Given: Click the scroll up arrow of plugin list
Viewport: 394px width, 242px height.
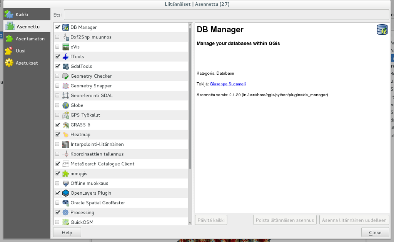Looking at the screenshot, I should click(190, 25).
